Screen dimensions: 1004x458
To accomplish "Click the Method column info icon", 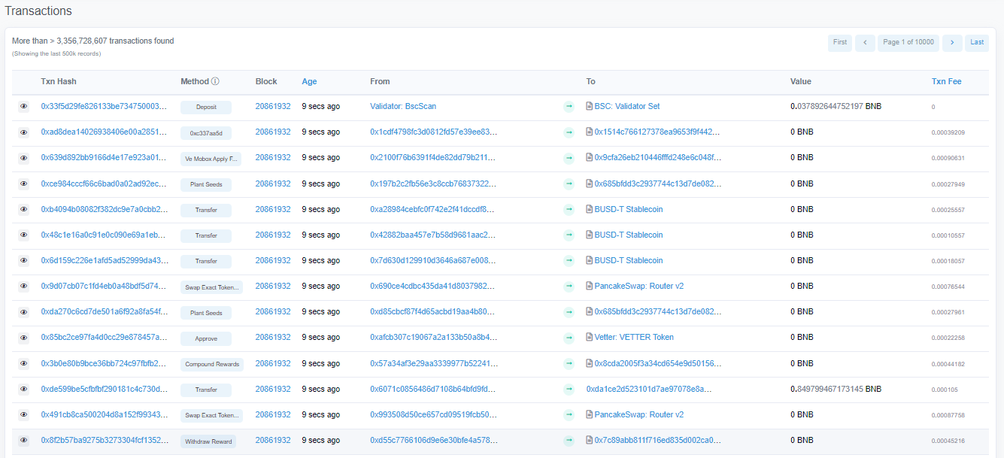I will [x=215, y=81].
